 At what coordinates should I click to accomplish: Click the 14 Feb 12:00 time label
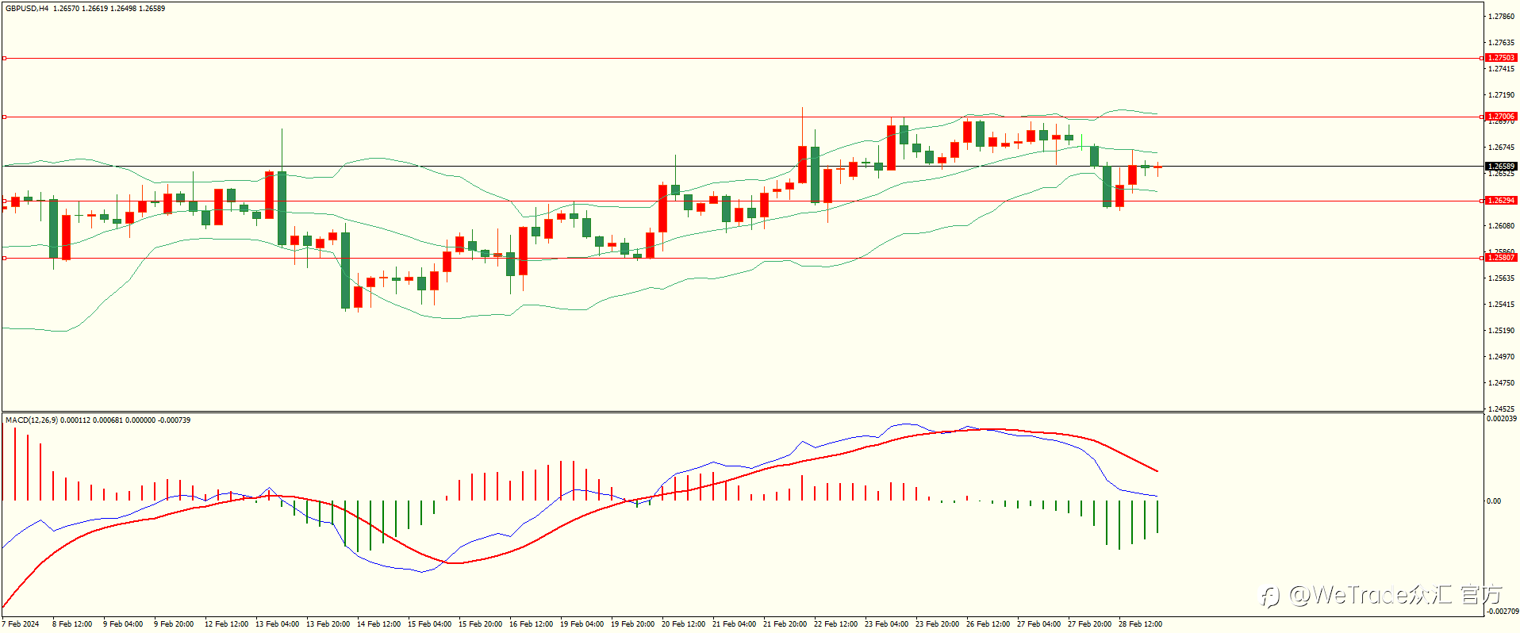378,624
